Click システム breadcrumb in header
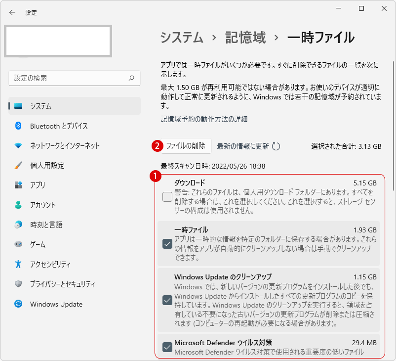396x361 pixels. tap(182, 38)
